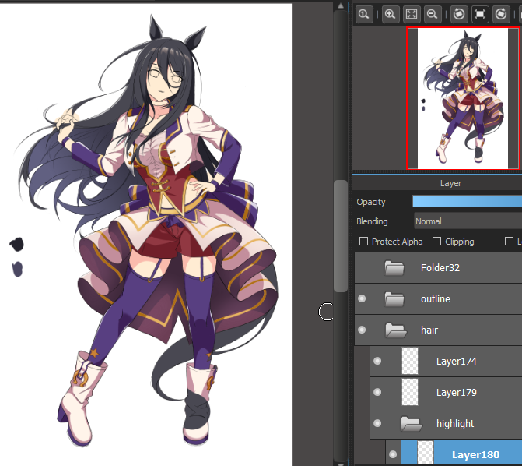
Task: Open the Blending mode dropdown
Action: (468, 221)
